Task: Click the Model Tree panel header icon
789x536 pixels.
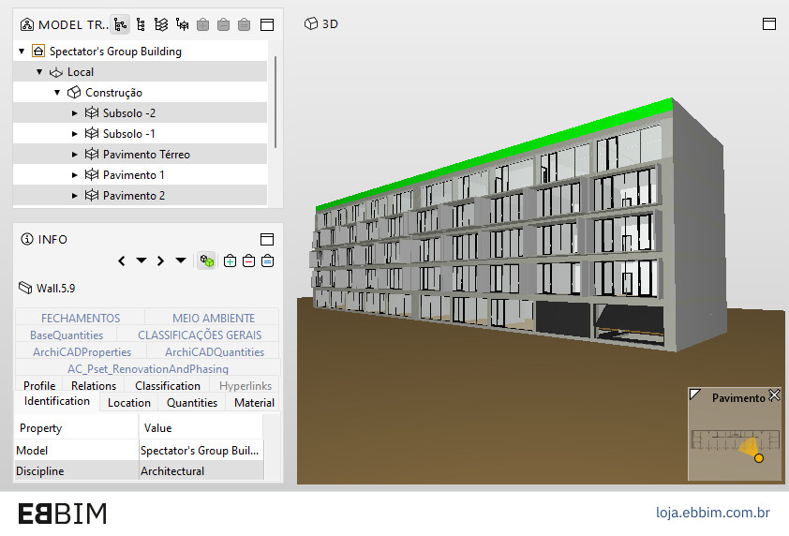Action: pos(27,24)
